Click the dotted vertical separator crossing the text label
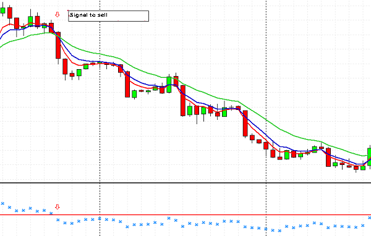Viewport: 371px width, 236px height. pos(100,118)
